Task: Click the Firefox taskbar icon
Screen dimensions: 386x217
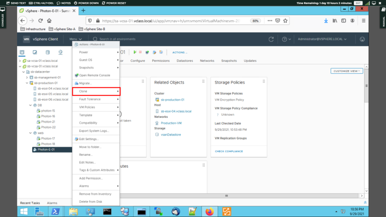Action: click(x=209, y=212)
